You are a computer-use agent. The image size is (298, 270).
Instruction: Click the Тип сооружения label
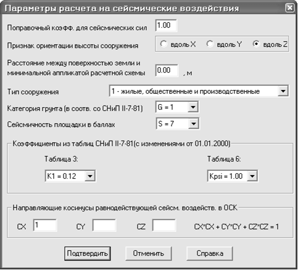click(33, 92)
